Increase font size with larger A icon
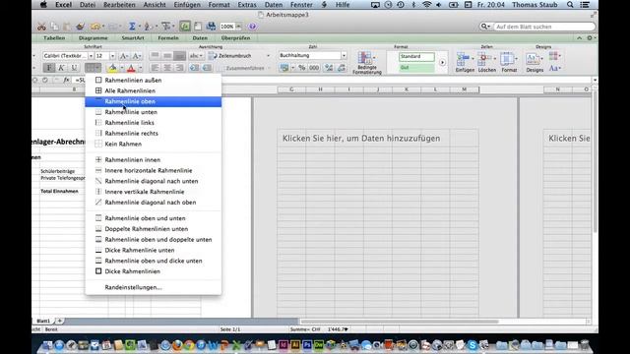 point(124,56)
